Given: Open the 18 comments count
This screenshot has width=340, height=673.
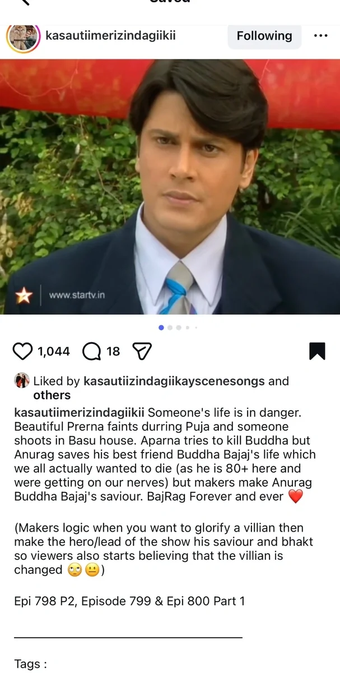Looking at the screenshot, I should pyautogui.click(x=113, y=352).
